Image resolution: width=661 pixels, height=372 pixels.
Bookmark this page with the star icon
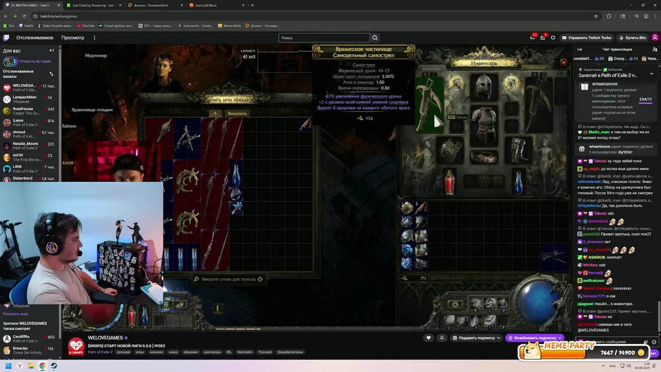pyautogui.click(x=596, y=16)
